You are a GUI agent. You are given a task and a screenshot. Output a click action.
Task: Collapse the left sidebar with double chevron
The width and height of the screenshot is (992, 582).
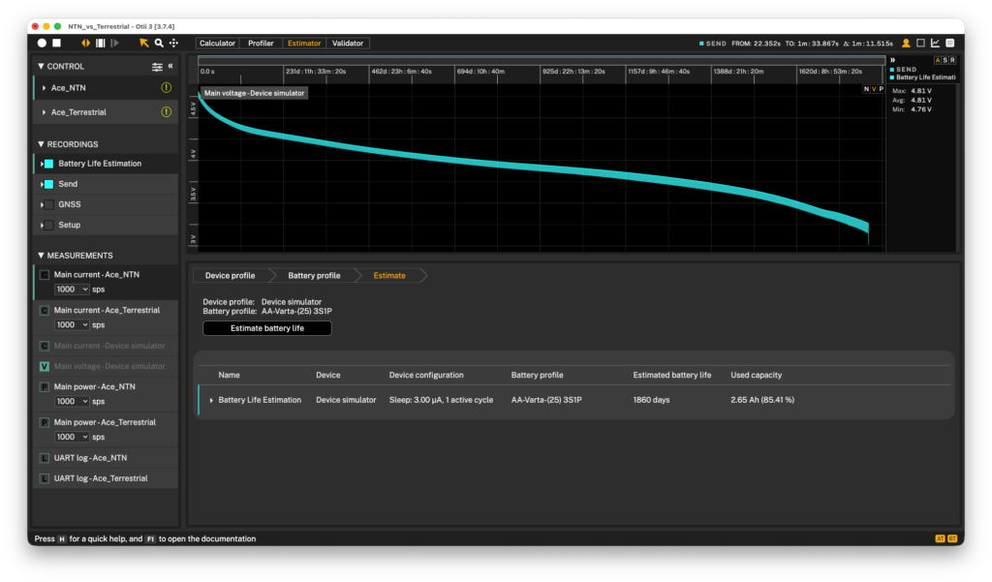click(170, 66)
